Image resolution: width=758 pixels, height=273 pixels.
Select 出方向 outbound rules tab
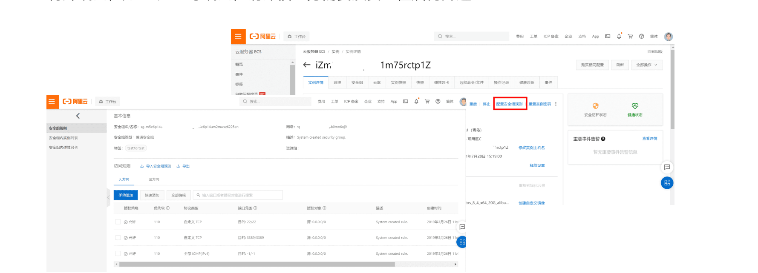tap(154, 179)
